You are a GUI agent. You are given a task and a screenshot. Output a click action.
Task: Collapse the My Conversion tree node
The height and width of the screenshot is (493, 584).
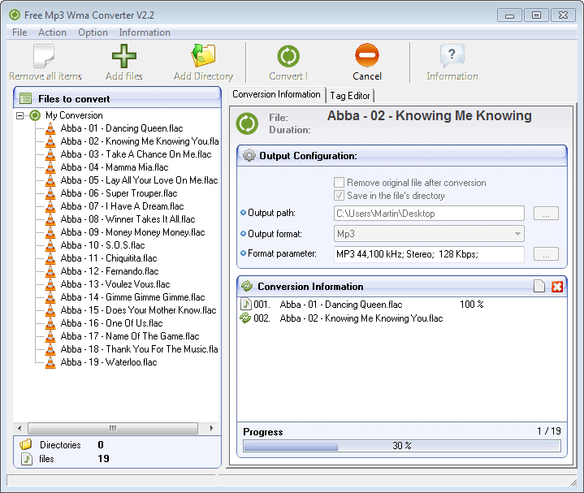[20, 115]
